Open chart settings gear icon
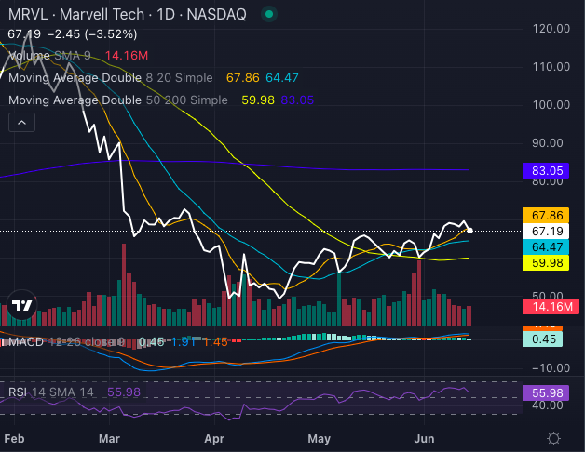585x452 pixels. 553,438
